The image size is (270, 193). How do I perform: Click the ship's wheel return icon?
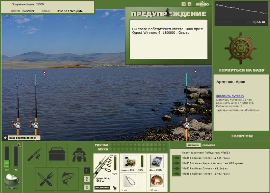click(241, 49)
